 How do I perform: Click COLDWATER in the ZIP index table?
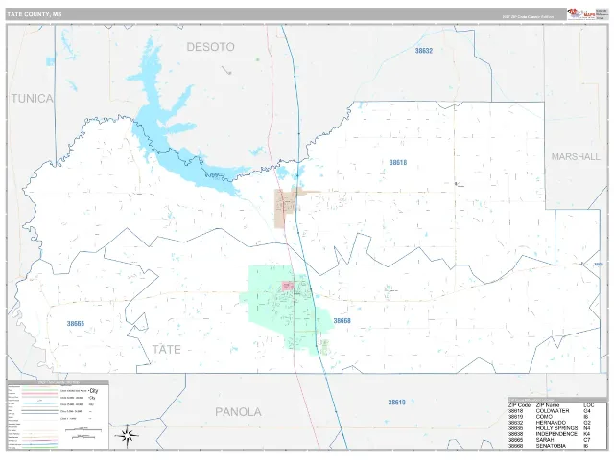pos(553,411)
